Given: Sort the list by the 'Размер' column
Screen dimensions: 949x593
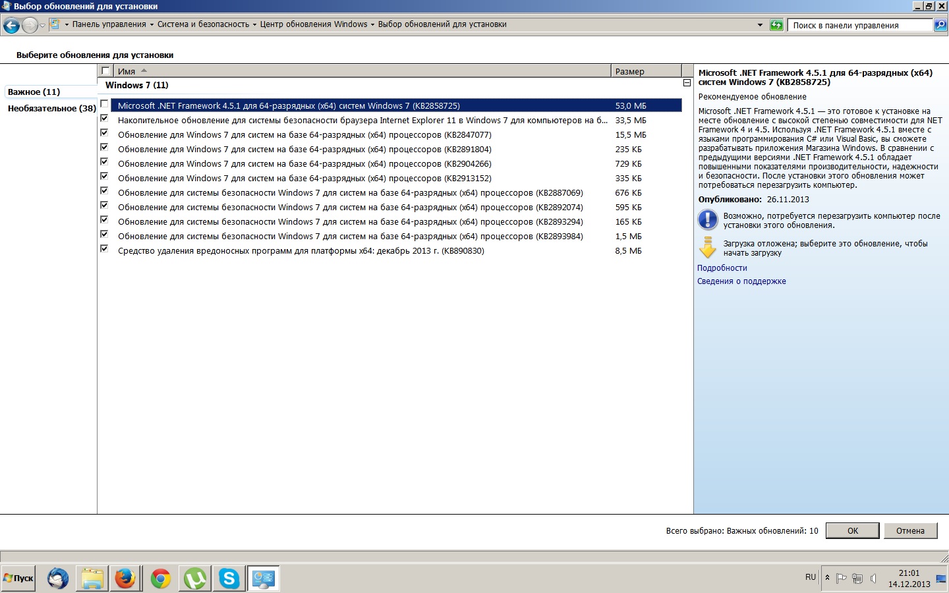Looking at the screenshot, I should [x=646, y=71].
